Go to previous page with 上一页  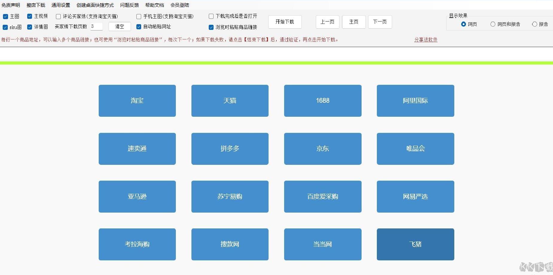tap(327, 22)
